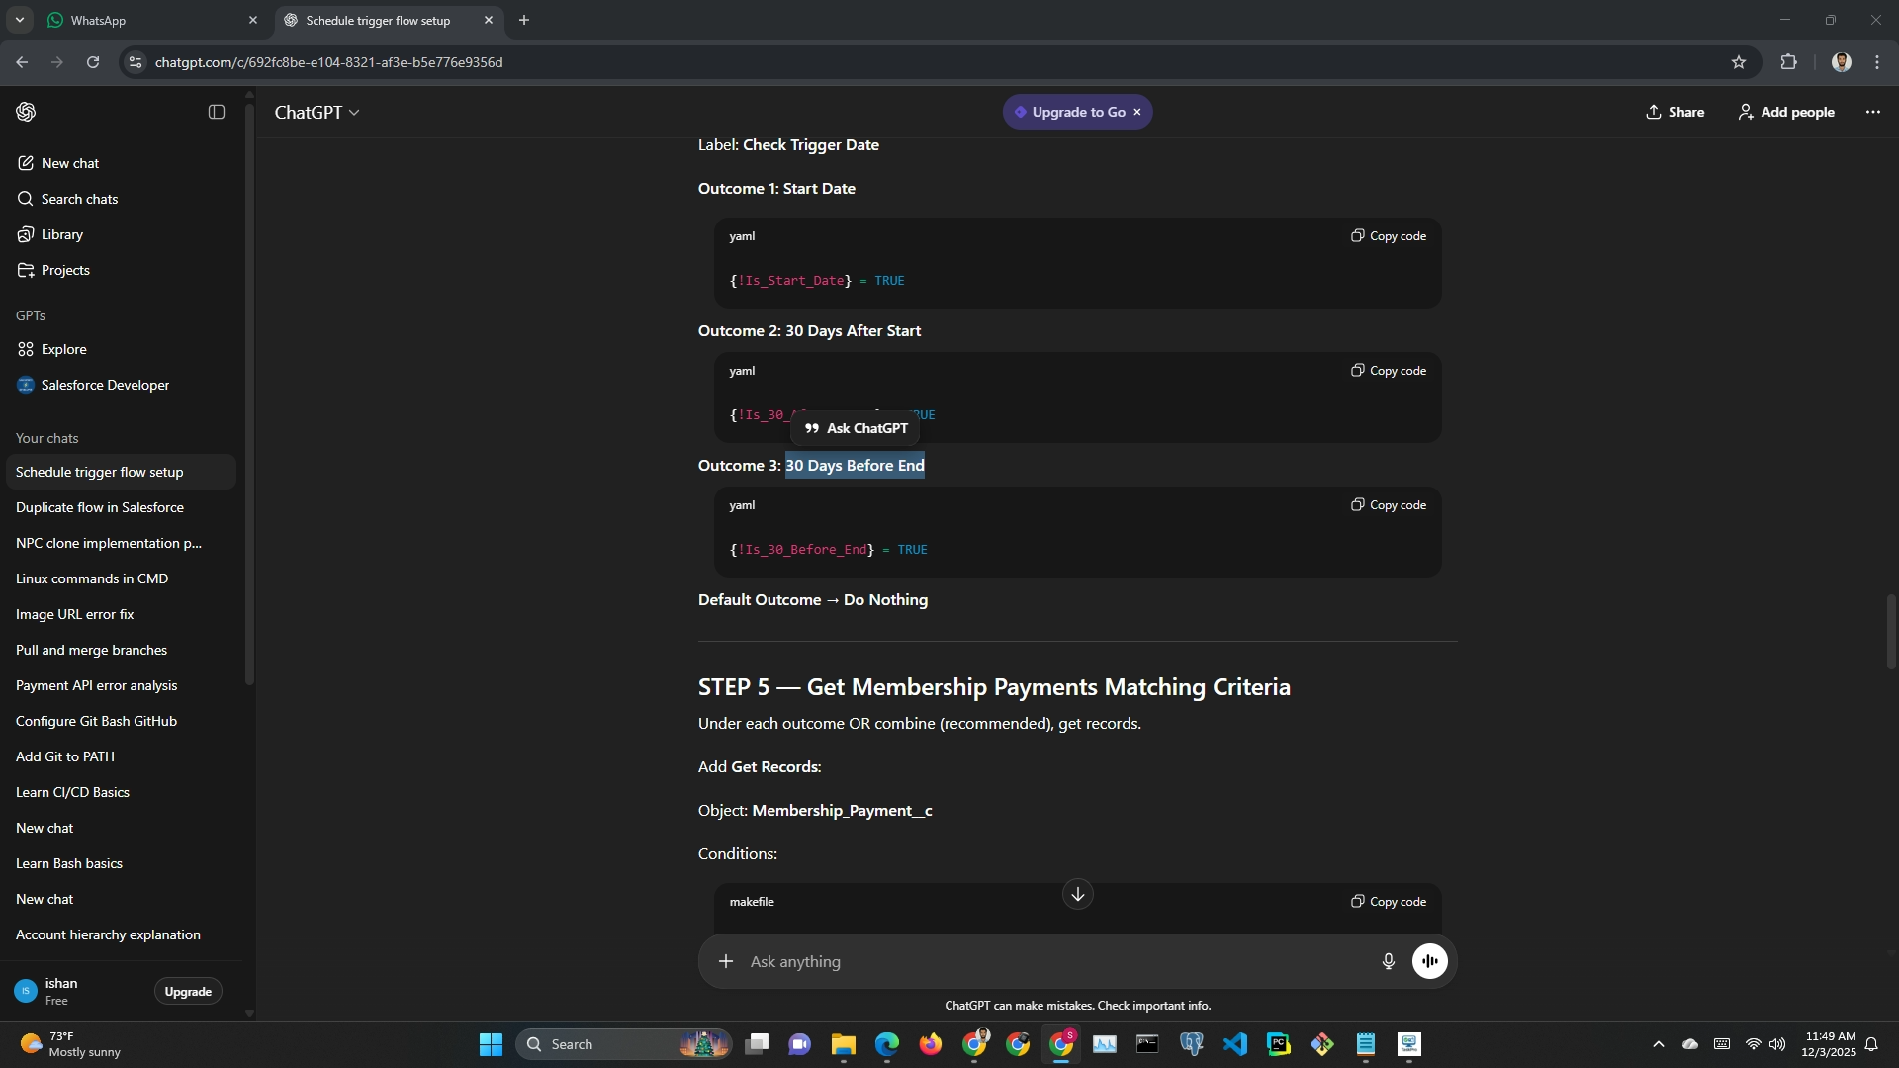Viewport: 1899px width, 1068px height.
Task: Dismiss the Upgrade to Go banner
Action: click(1137, 112)
